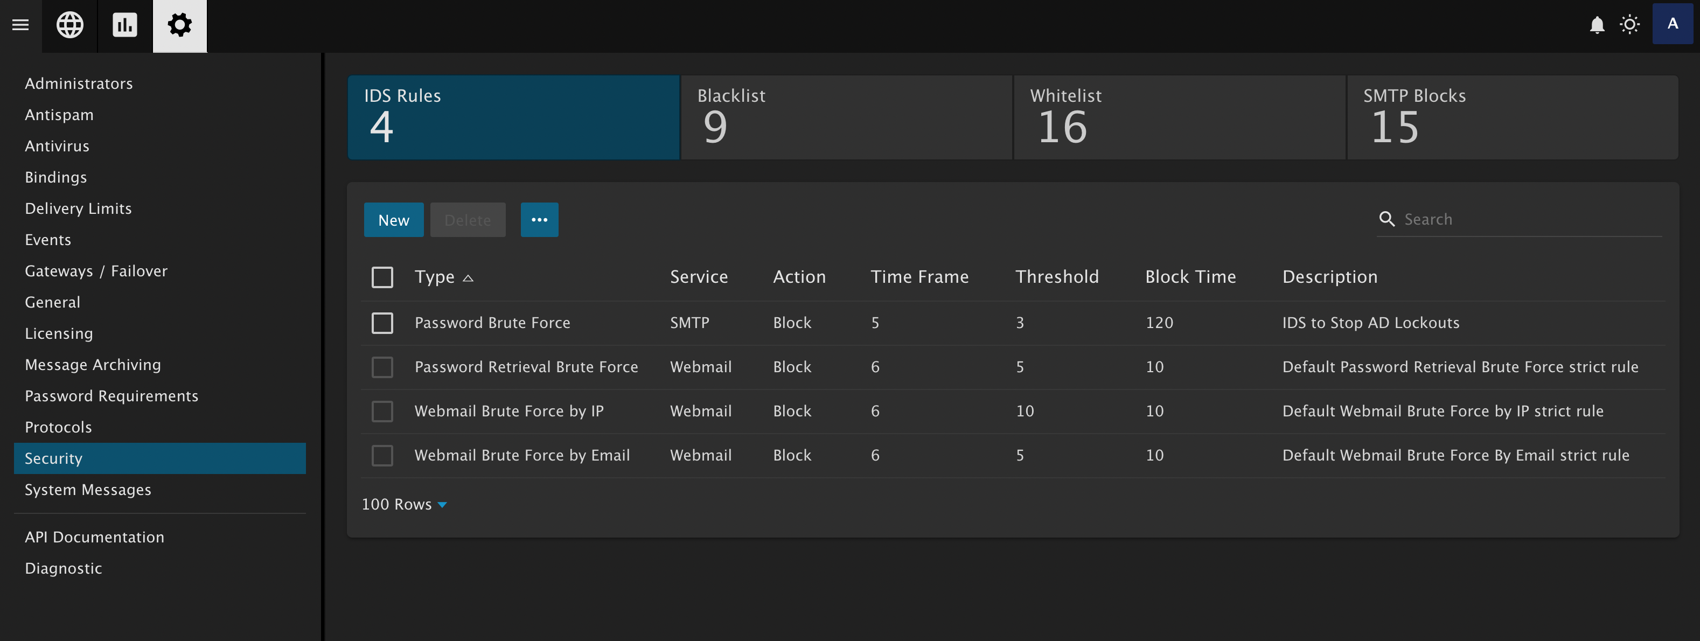Open the 100 Rows dropdown

pyautogui.click(x=404, y=504)
